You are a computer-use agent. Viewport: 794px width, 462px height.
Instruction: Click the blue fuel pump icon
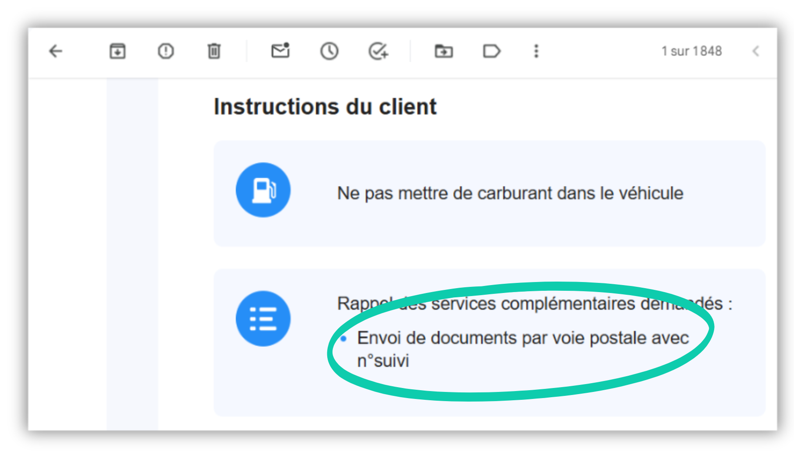(263, 190)
